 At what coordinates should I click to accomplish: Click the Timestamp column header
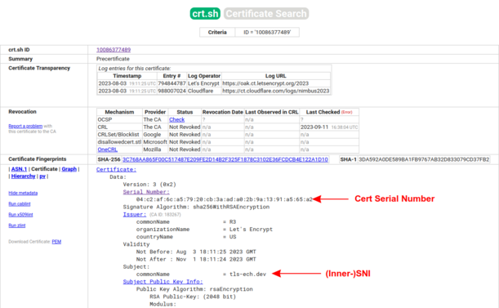pos(127,76)
